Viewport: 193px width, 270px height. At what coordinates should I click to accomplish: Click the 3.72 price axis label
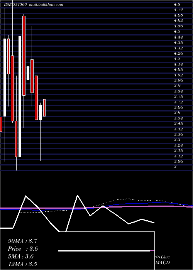(178, 102)
